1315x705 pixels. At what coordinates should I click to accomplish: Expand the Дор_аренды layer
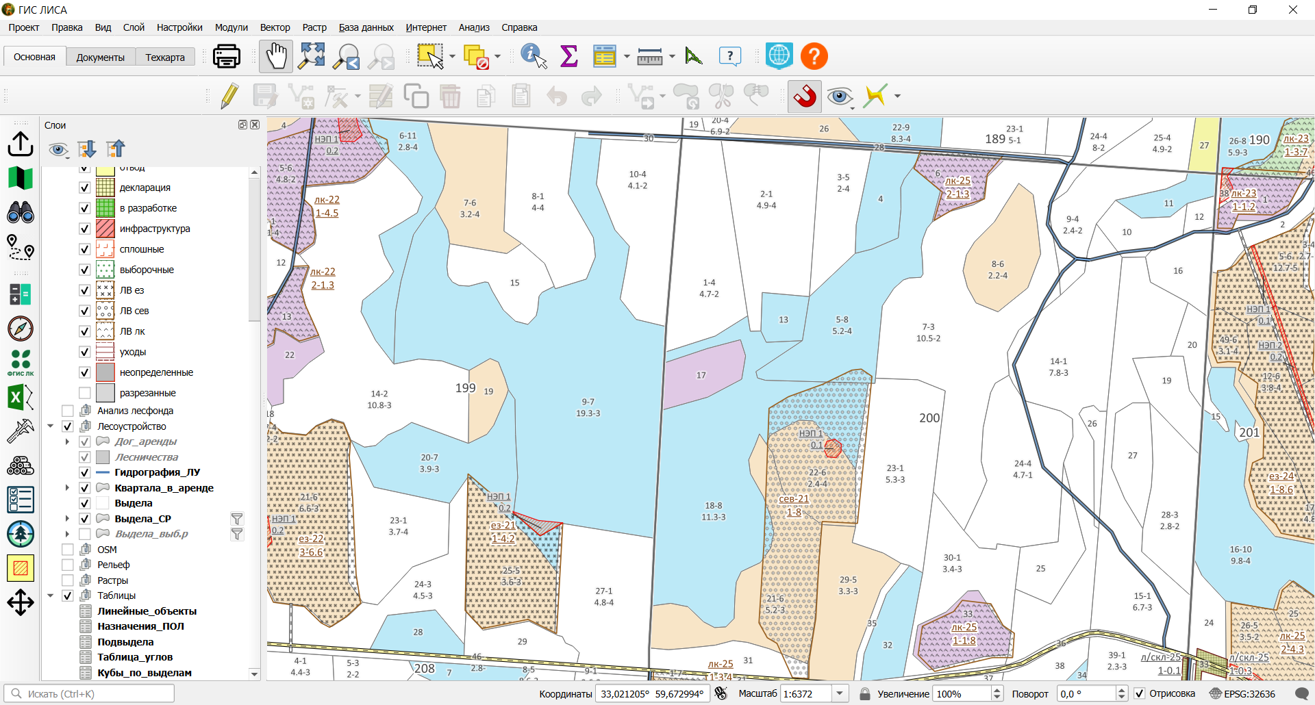(x=67, y=441)
